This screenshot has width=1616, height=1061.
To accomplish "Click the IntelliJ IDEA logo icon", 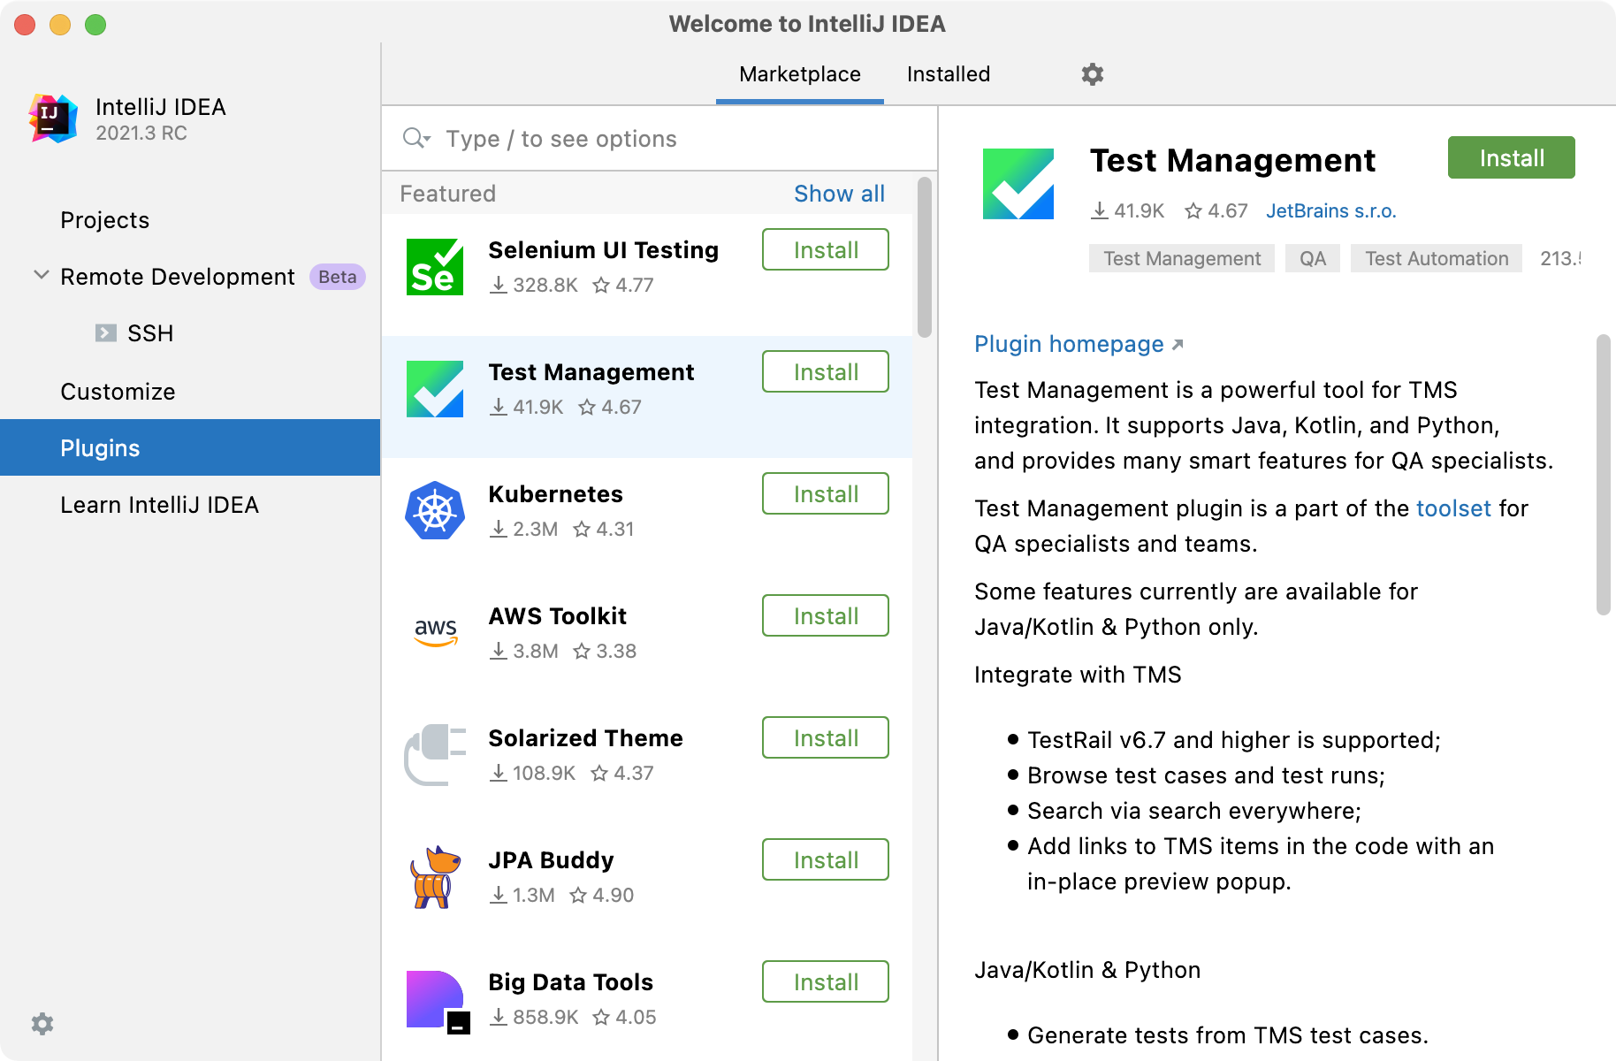I will [53, 118].
